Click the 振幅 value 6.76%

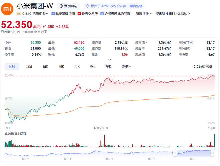point(80,55)
